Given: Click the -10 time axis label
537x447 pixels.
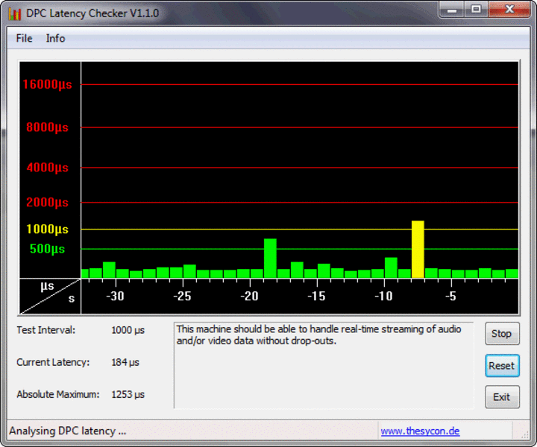Looking at the screenshot, I should [383, 297].
